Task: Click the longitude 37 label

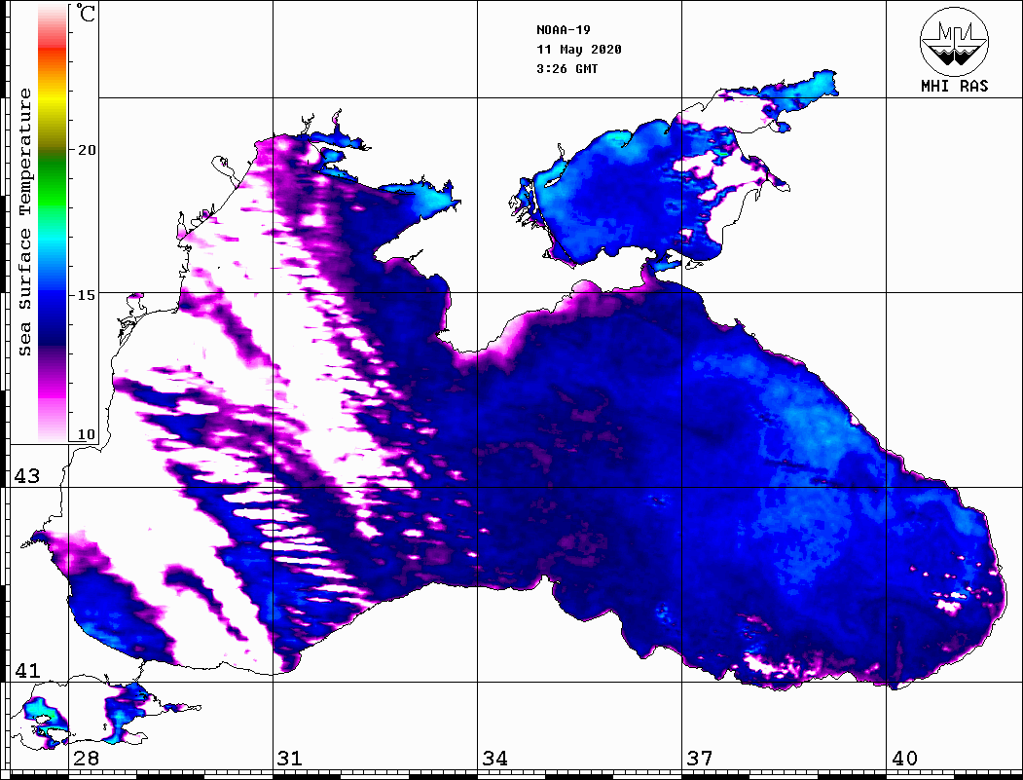Action: coord(700,759)
